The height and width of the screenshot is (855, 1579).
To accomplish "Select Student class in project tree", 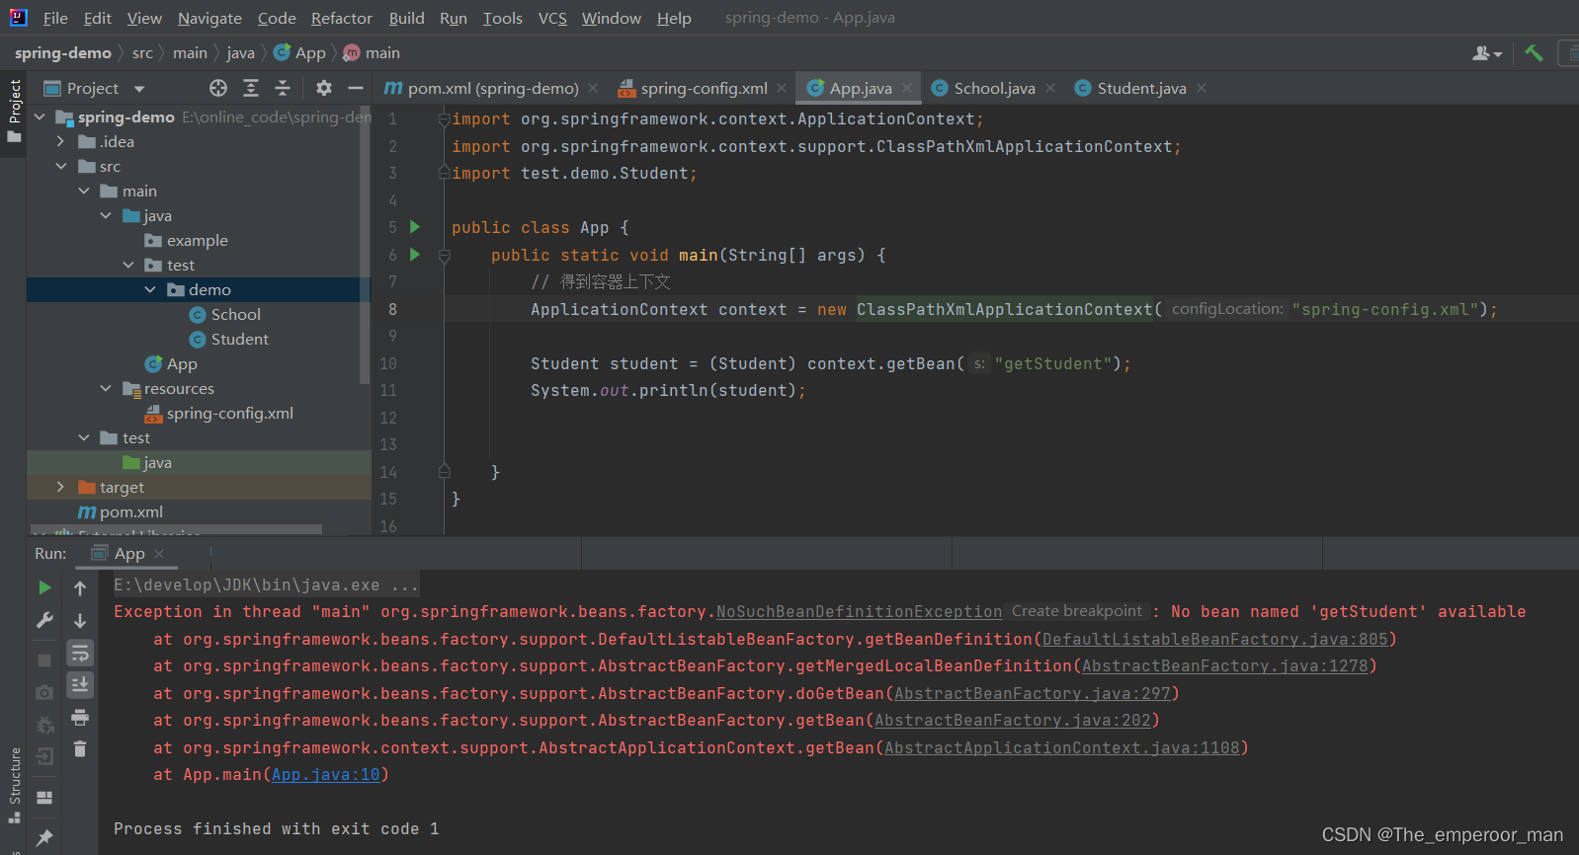I will (239, 339).
